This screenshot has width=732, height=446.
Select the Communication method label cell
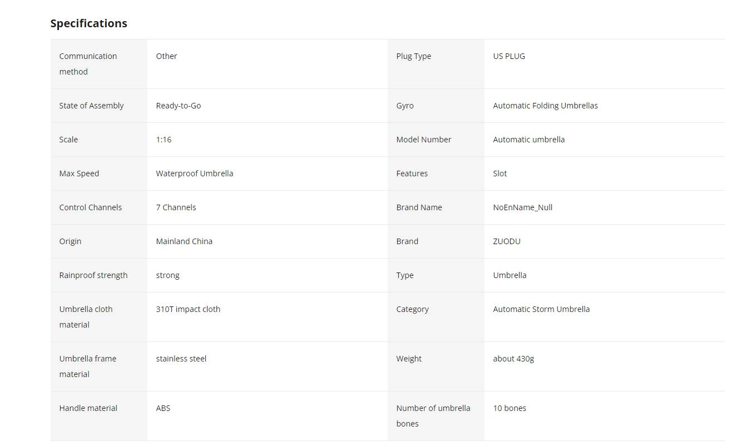tap(99, 64)
